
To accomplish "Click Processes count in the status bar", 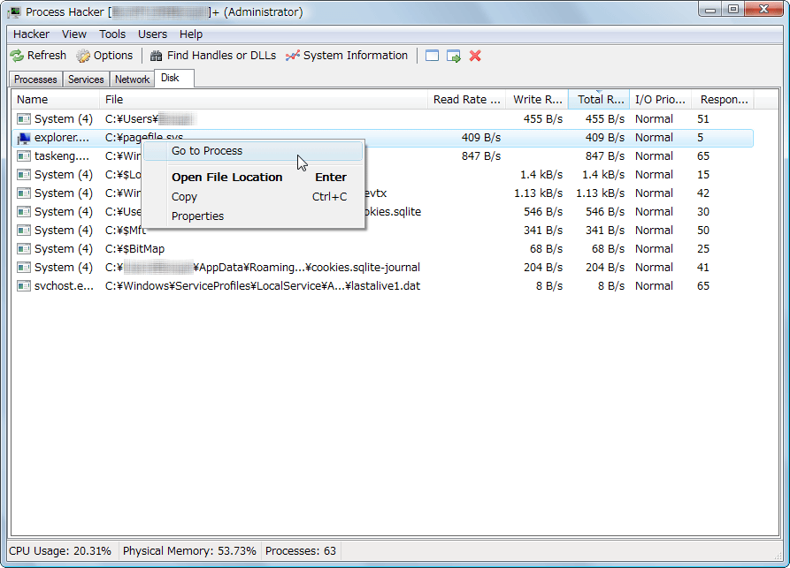I will (301, 551).
